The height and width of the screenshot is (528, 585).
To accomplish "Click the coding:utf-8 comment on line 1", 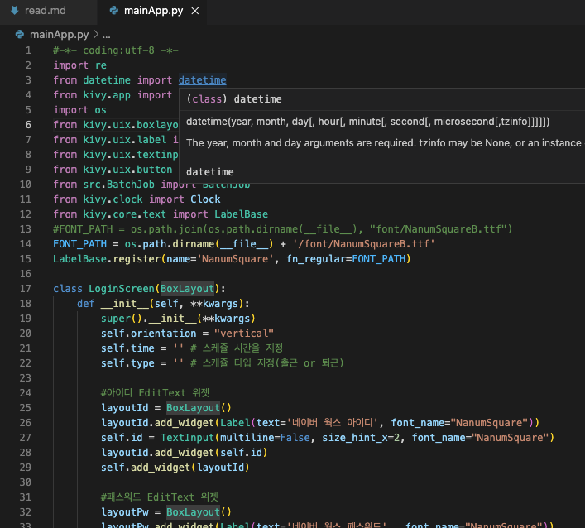I will [116, 50].
